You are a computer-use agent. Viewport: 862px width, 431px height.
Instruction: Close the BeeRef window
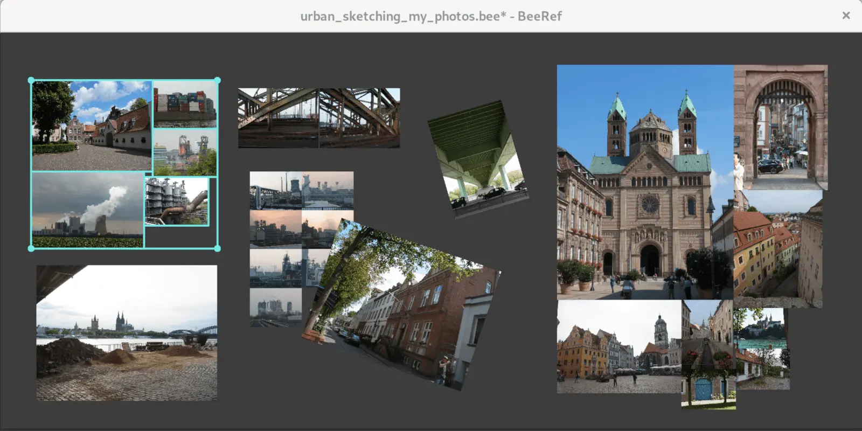846,16
